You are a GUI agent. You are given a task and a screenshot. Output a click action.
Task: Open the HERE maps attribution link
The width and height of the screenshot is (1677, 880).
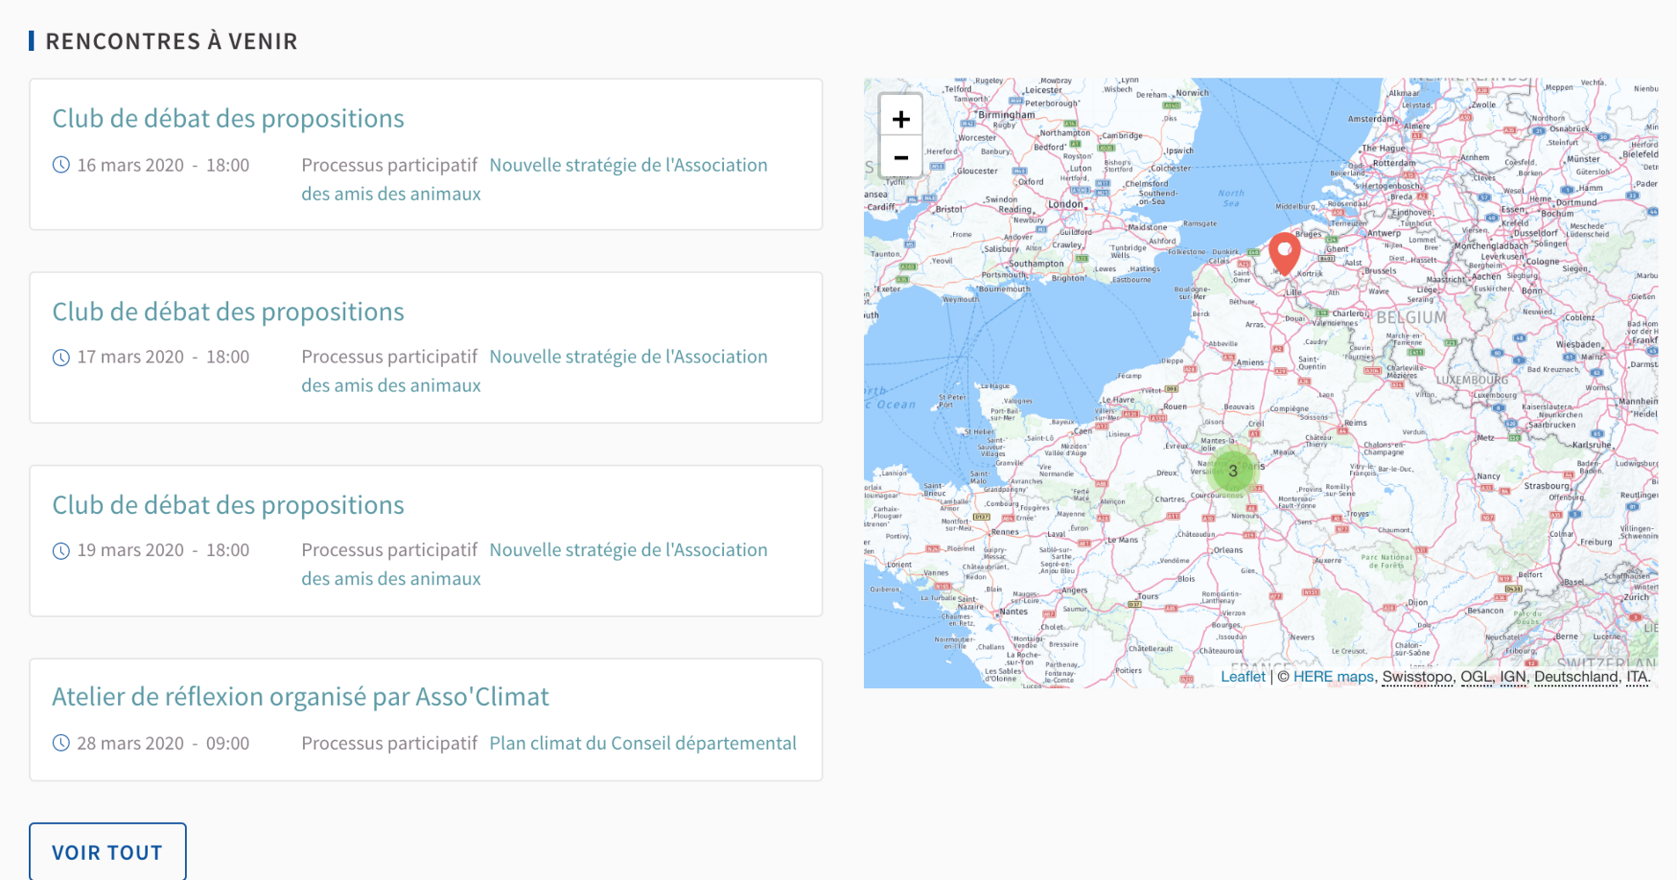[x=1333, y=677]
